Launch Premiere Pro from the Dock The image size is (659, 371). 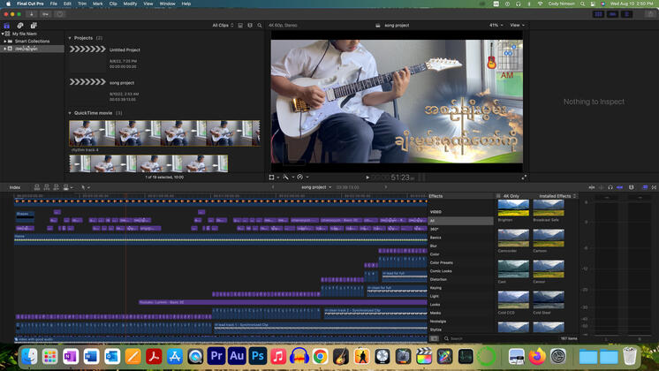pos(217,356)
